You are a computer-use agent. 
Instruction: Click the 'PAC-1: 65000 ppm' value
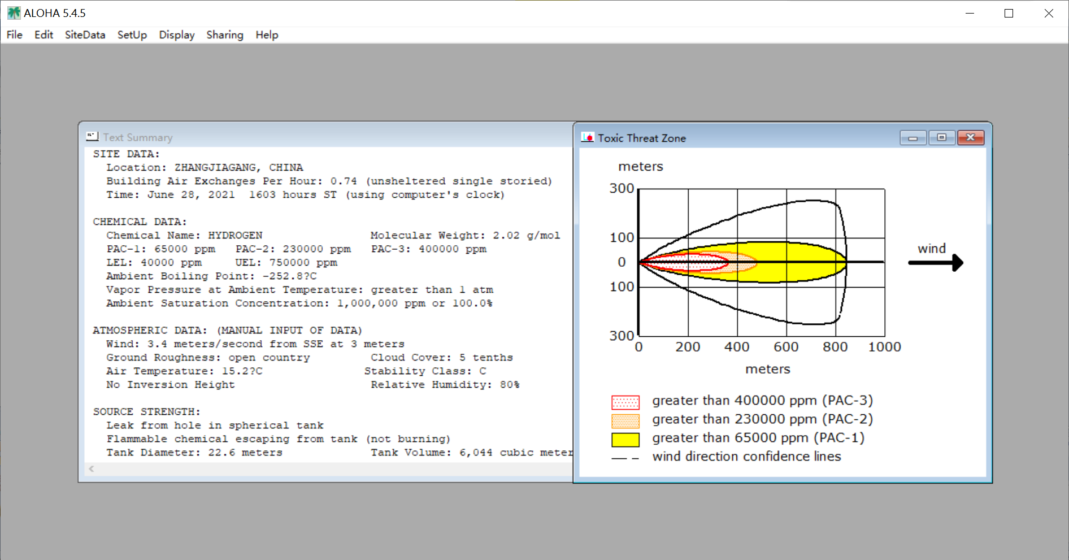click(160, 249)
